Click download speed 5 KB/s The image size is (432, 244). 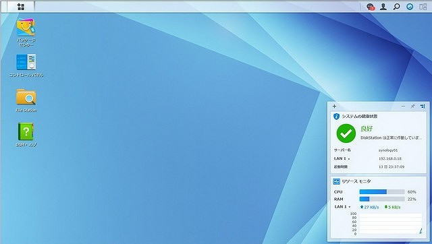coord(392,207)
